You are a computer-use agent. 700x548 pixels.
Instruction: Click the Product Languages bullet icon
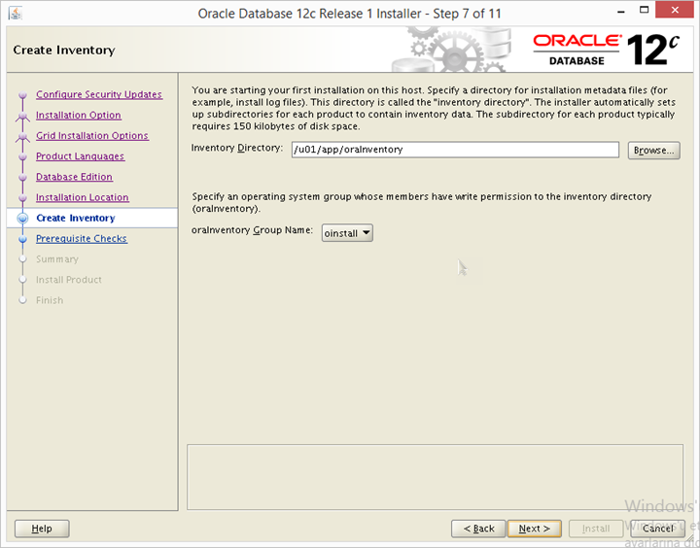(22, 156)
